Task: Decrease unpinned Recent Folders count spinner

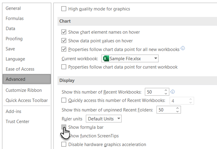Action: pos(177,112)
